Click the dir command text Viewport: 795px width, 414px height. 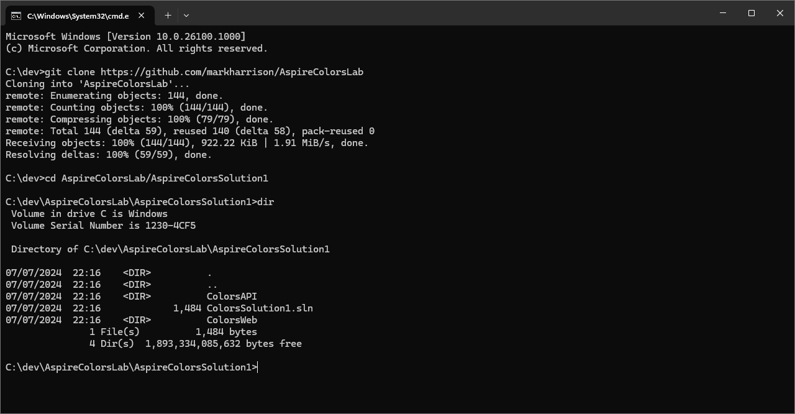pyautogui.click(x=265, y=202)
